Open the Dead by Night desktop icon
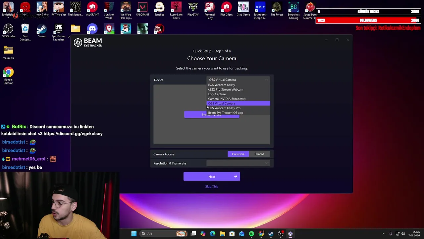Image resolution: width=424 pixels, height=239 pixels. click(x=159, y=29)
